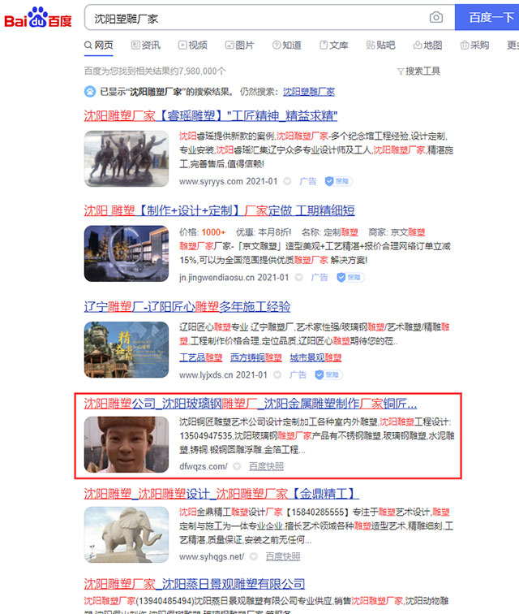Click the Baidu logo
This screenshot has width=519, height=614.
(x=38, y=18)
